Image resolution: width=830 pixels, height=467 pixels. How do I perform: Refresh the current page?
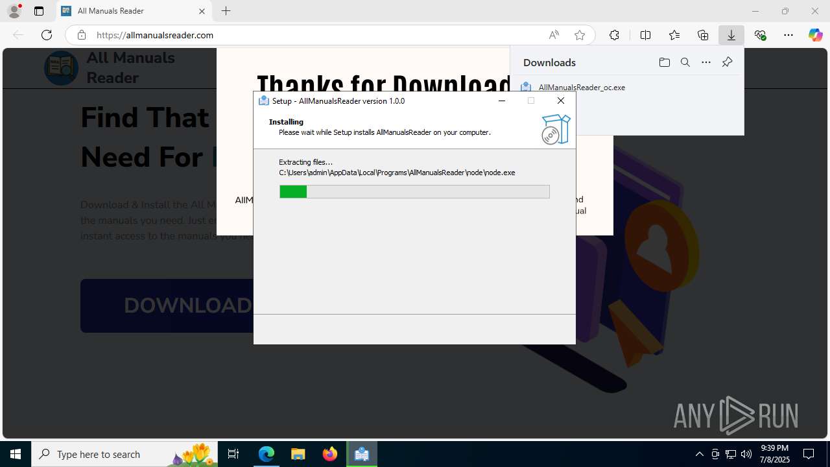click(x=47, y=35)
